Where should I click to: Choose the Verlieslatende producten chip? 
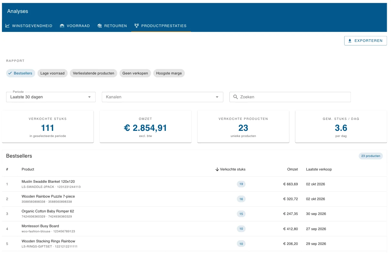tap(93, 73)
